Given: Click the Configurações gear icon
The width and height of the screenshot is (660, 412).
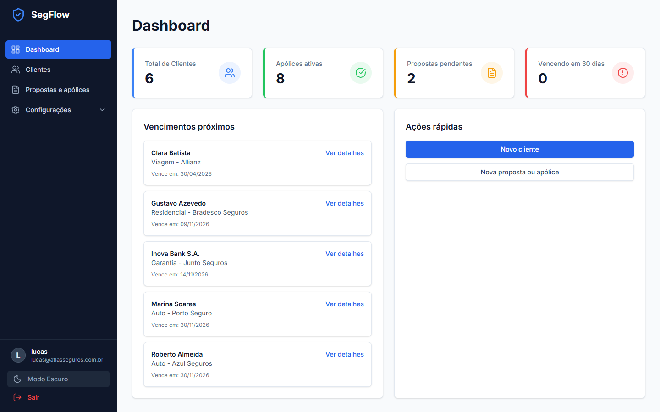Looking at the screenshot, I should [x=15, y=110].
